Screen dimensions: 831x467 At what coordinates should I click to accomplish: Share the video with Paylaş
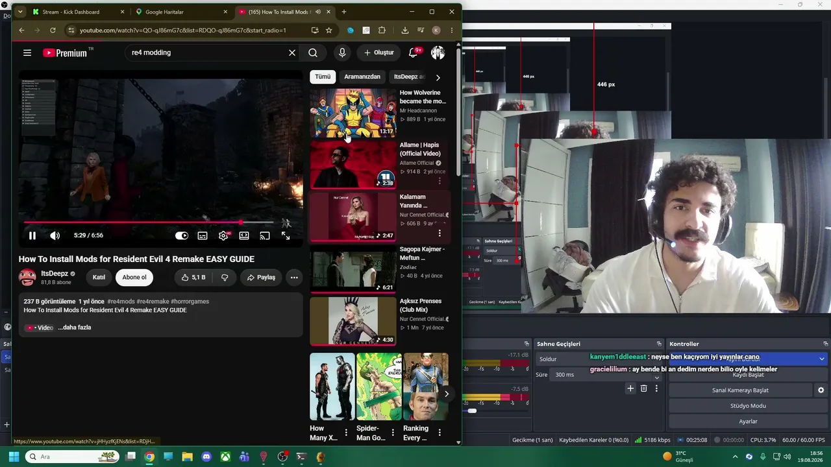pos(261,278)
